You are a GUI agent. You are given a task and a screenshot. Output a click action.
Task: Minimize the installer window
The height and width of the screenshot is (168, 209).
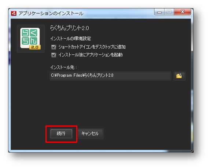[x=159, y=12]
